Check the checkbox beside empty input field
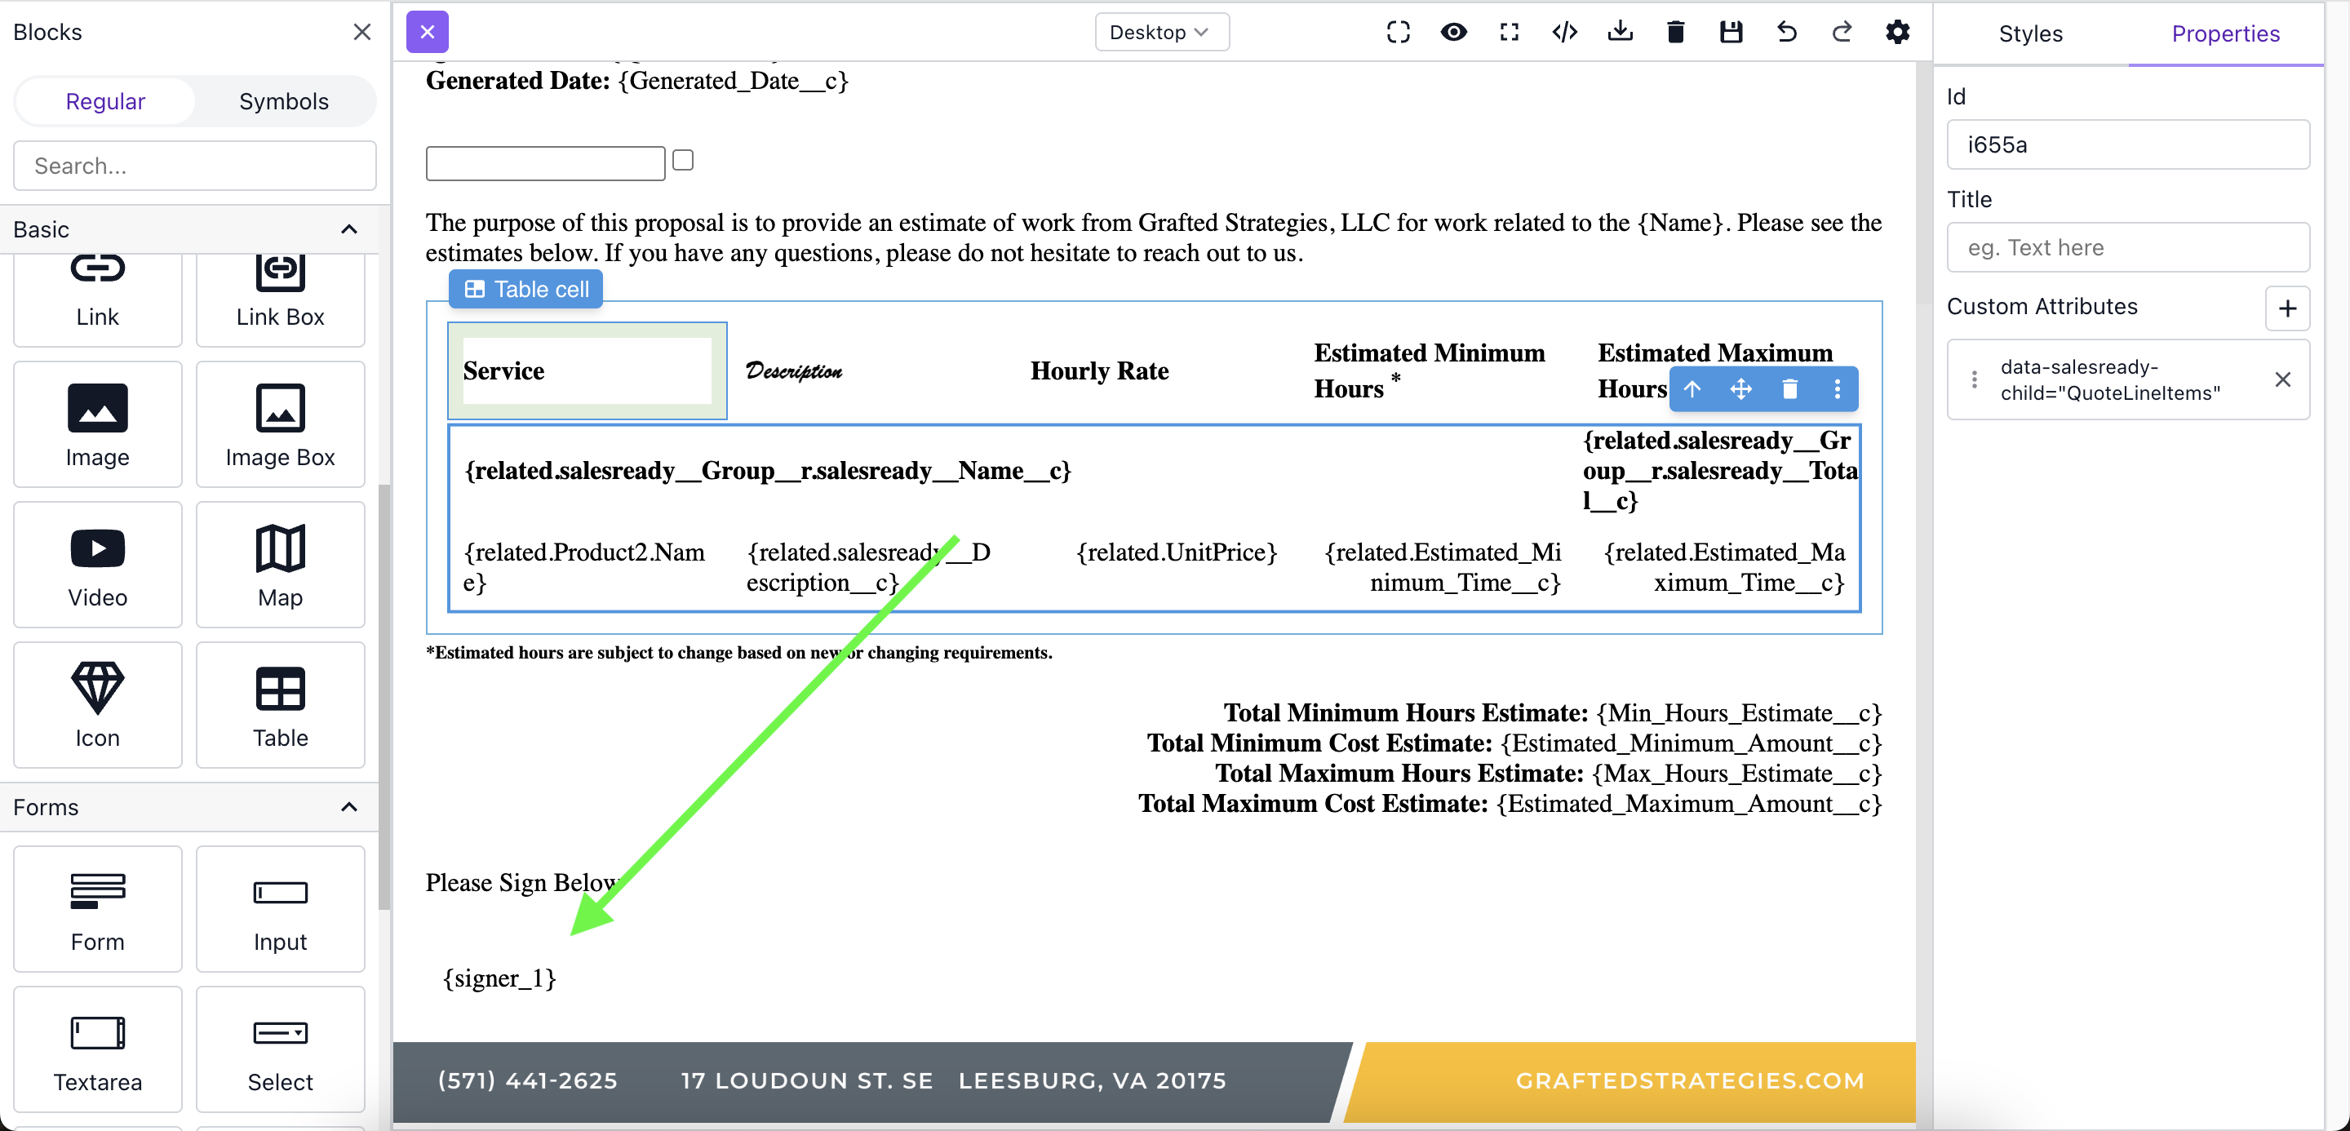The width and height of the screenshot is (2350, 1131). [x=683, y=161]
